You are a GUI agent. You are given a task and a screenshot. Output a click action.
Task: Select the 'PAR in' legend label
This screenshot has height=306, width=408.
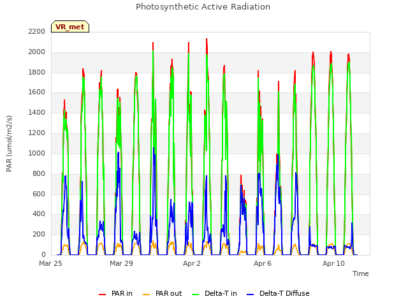122,293
